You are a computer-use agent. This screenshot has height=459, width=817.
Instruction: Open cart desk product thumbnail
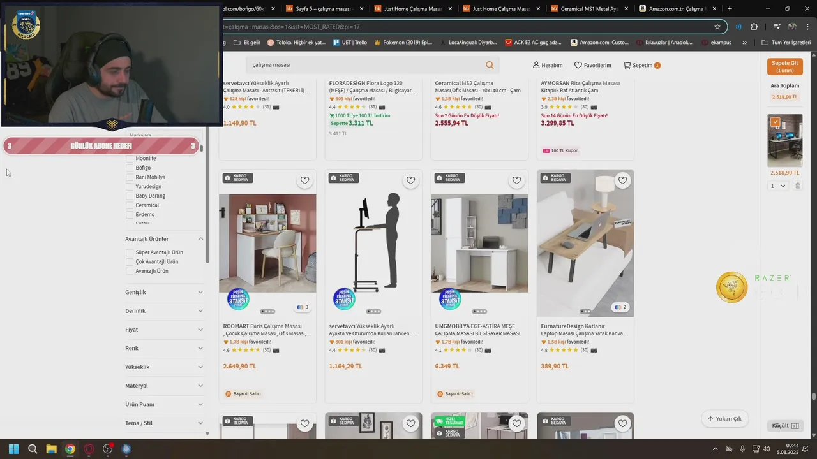pos(784,141)
